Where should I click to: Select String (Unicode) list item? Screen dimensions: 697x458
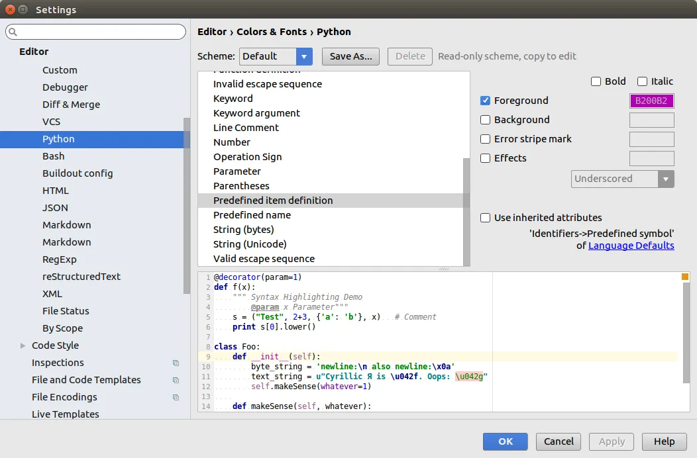[250, 244]
